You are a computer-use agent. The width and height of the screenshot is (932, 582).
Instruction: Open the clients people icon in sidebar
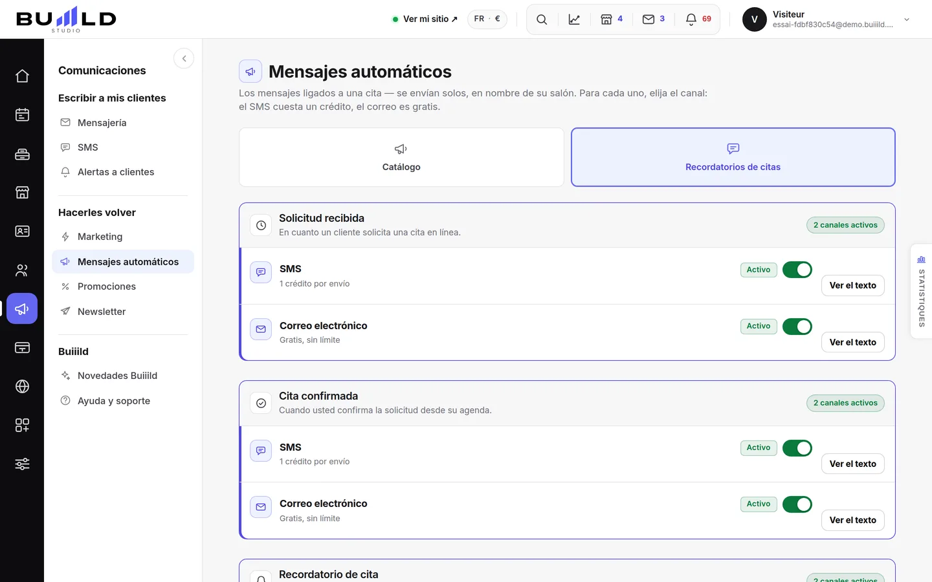[x=22, y=270]
